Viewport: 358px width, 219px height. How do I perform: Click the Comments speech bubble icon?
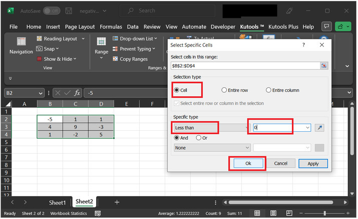[x=326, y=26]
